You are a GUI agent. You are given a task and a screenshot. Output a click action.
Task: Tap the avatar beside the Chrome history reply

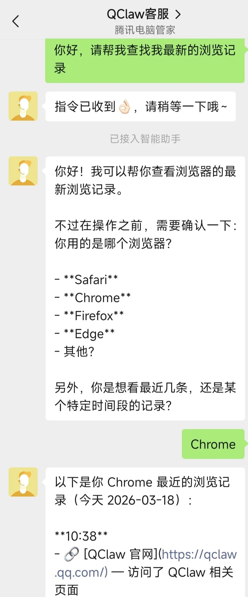tap(23, 482)
